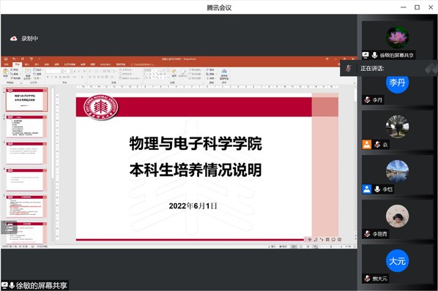Adjust the zoom slider in PowerPoint's status bar

click(x=331, y=246)
